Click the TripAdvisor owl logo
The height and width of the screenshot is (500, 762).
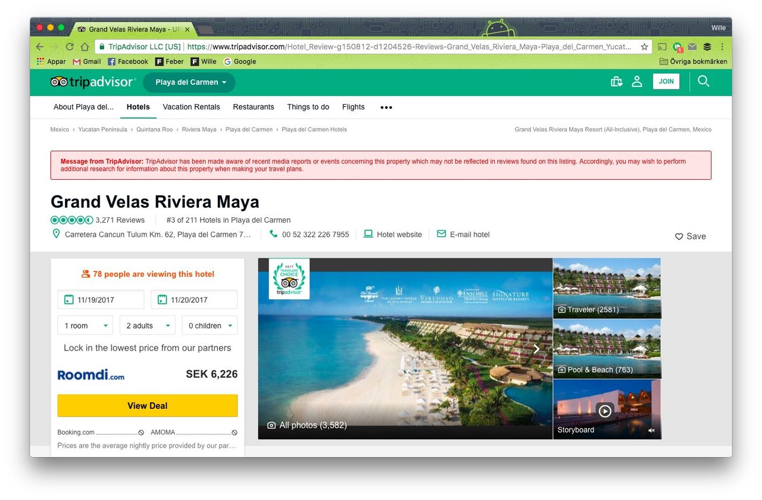click(x=93, y=82)
